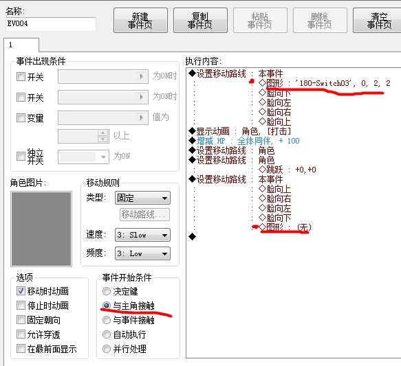Screen dimensions: 401x366
Task: Select the 显示动画 : 角色, [打击] command
Action: (240, 131)
